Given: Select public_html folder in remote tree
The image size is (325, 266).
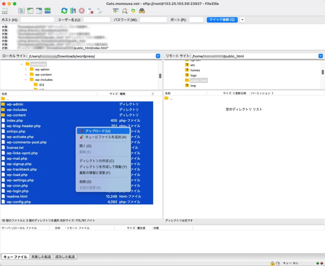Looking at the screenshot, I should tap(198, 81).
